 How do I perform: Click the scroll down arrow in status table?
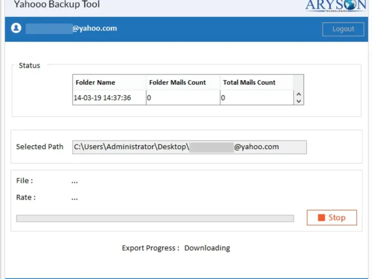click(x=299, y=101)
